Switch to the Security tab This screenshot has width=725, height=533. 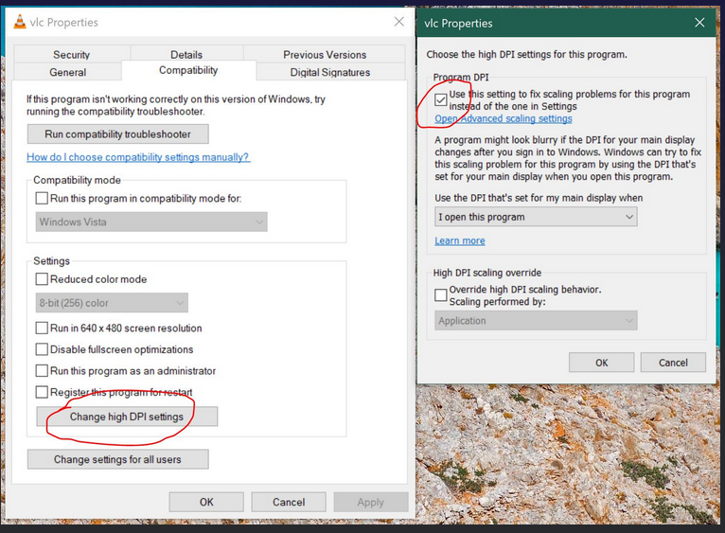tap(71, 55)
